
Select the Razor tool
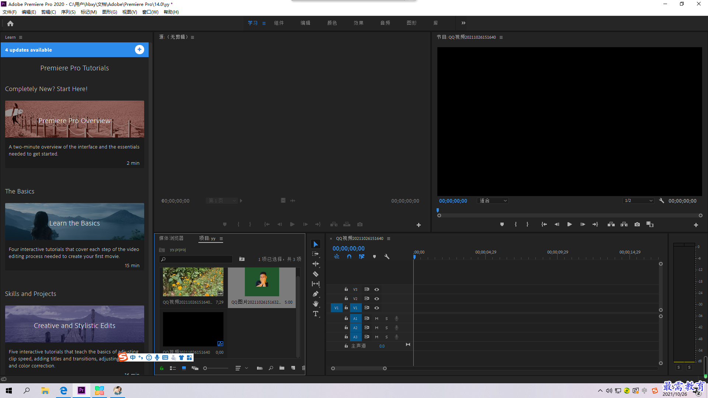(316, 274)
